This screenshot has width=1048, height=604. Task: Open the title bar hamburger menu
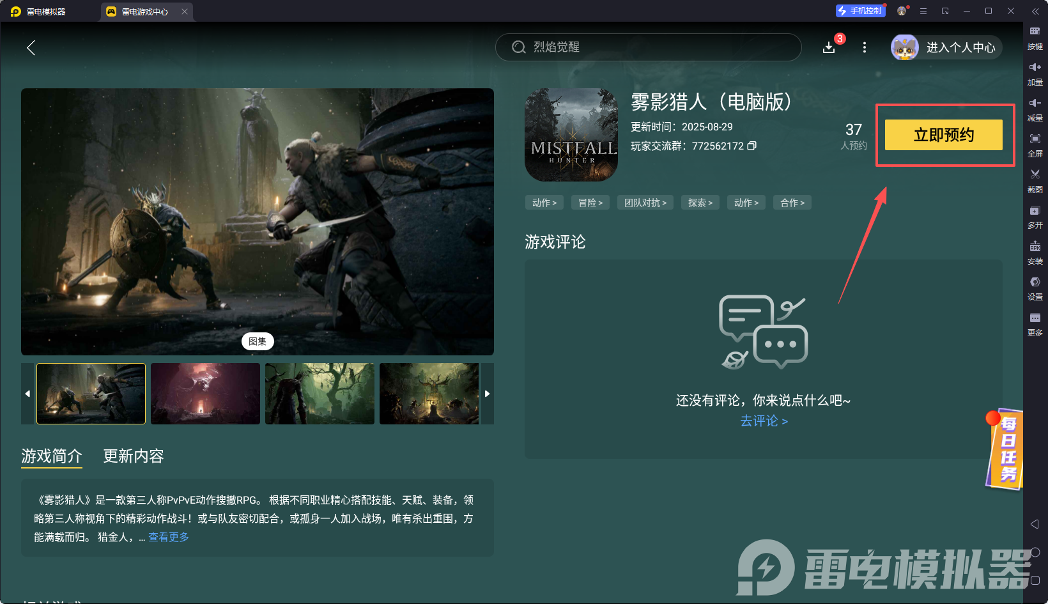pyautogui.click(x=923, y=11)
